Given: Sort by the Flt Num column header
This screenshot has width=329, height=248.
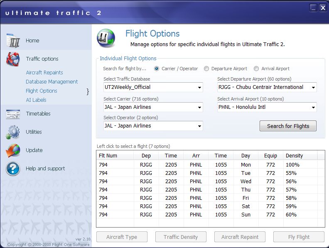Looking at the screenshot, I should (x=115, y=156).
